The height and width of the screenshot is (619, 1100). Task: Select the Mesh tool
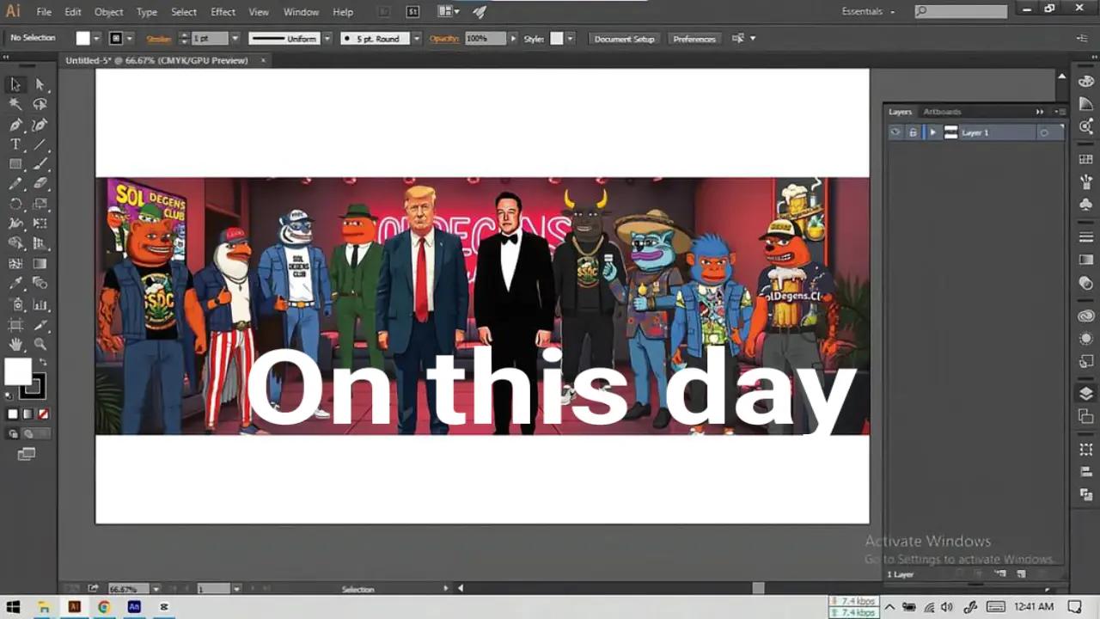pyautogui.click(x=15, y=264)
